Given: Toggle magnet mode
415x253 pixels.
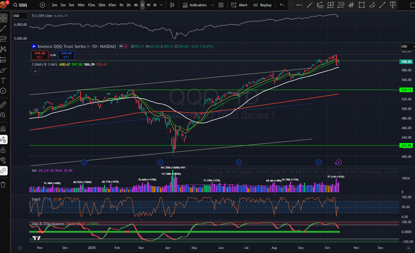Looking at the screenshot, I should click(4, 129).
